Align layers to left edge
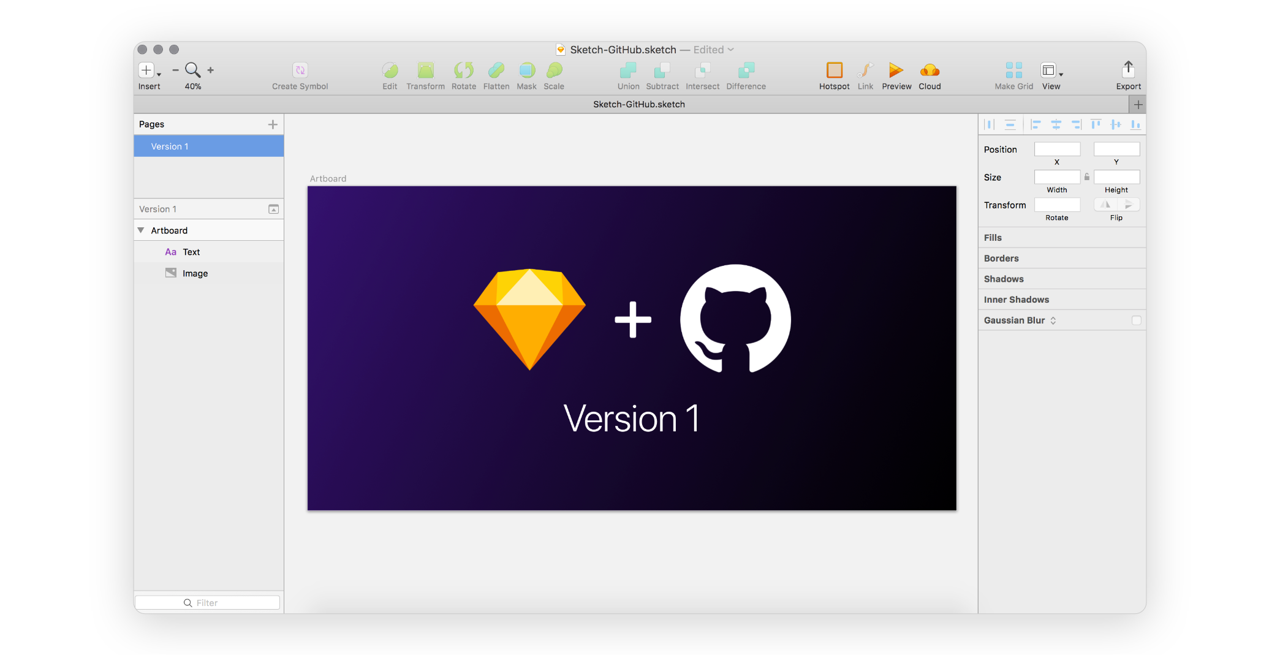 point(1036,124)
